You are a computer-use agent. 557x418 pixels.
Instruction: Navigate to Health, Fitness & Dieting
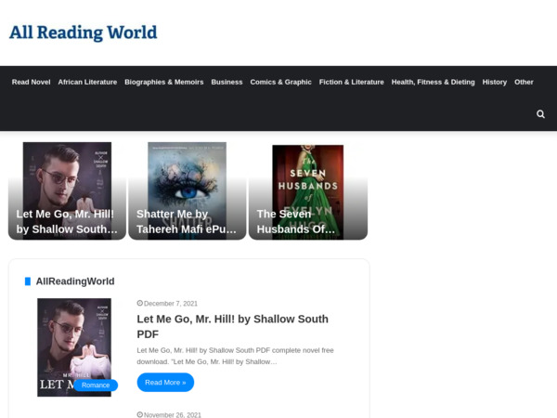[x=433, y=82]
